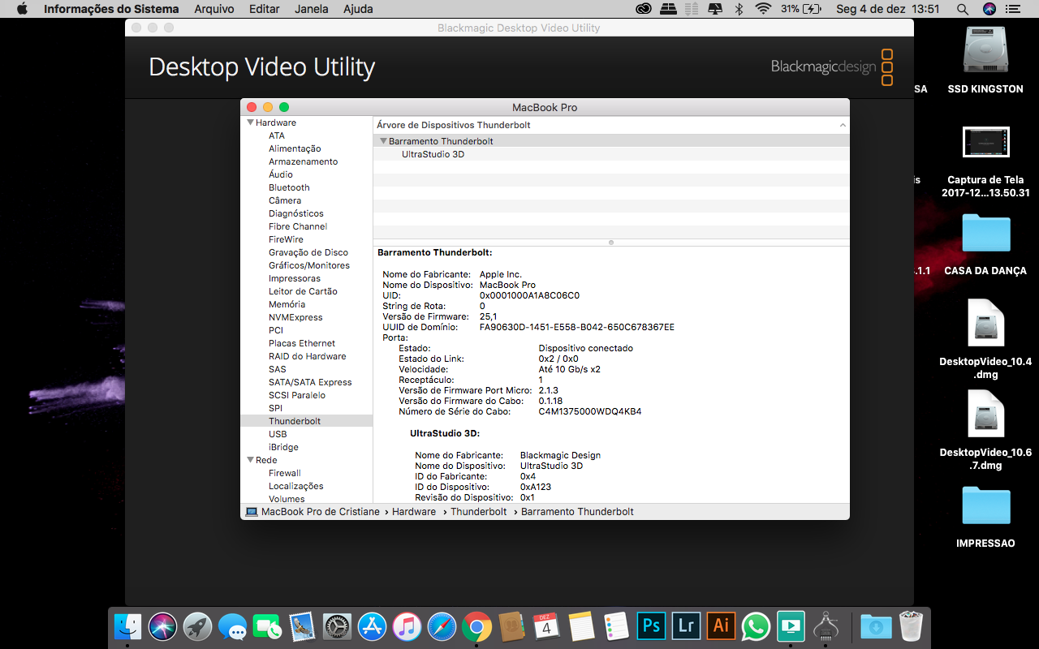1039x649 pixels.
Task: Launch Lightroom from the Dock
Action: [x=686, y=626]
